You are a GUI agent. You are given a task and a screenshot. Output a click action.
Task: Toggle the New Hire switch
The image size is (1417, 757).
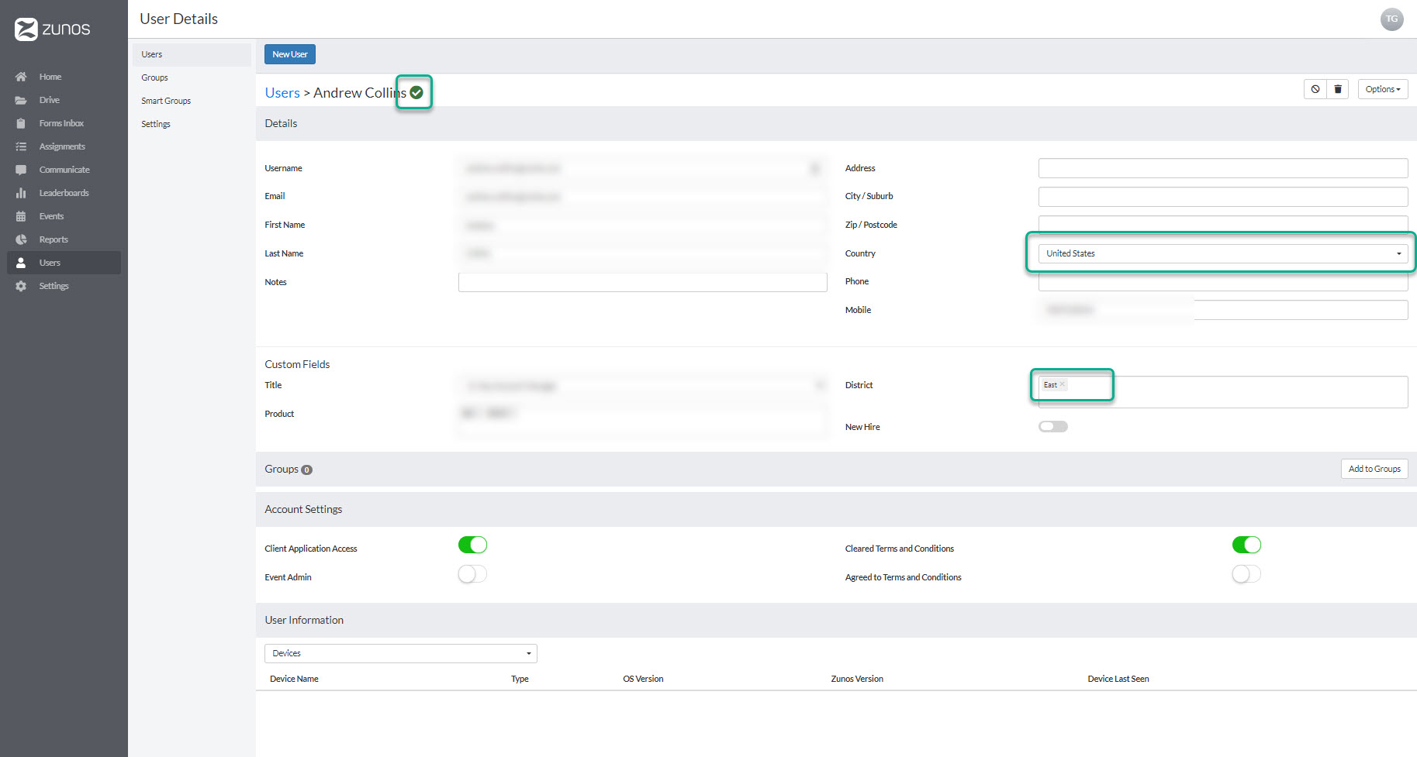tap(1053, 426)
